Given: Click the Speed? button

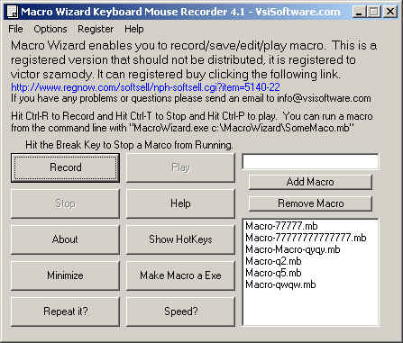Looking at the screenshot, I should (x=180, y=311).
